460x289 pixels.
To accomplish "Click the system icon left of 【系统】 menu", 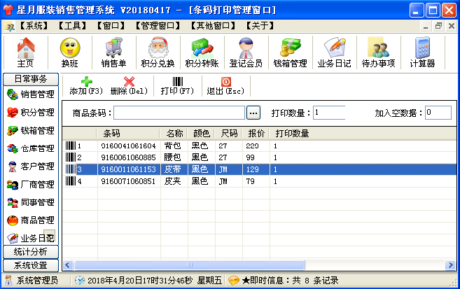I will coord(10,27).
